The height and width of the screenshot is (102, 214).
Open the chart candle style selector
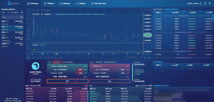click(x=38, y=10)
